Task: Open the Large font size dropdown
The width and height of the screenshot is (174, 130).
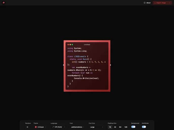Action: 97,127
